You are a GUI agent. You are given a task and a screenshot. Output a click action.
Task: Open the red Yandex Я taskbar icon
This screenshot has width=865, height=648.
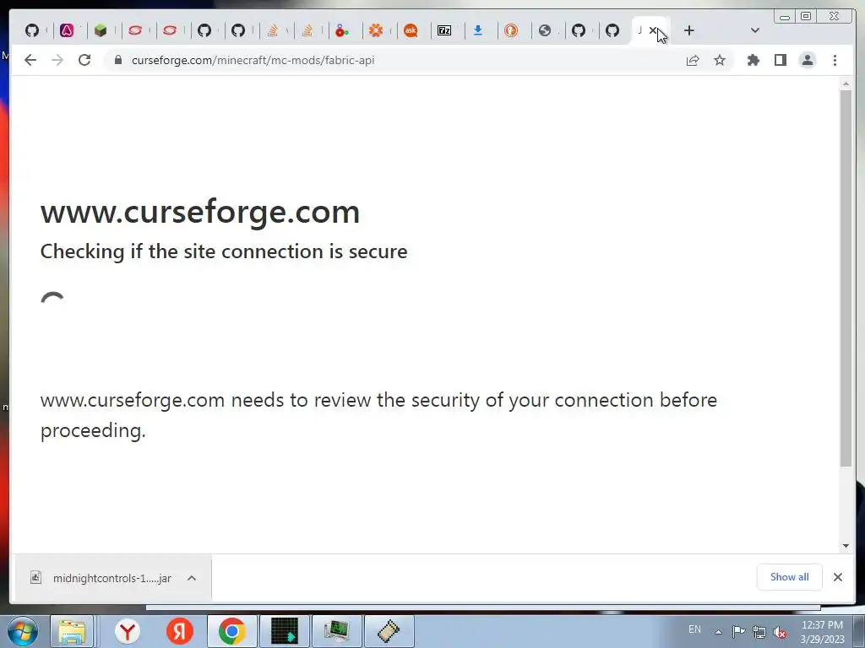click(179, 631)
